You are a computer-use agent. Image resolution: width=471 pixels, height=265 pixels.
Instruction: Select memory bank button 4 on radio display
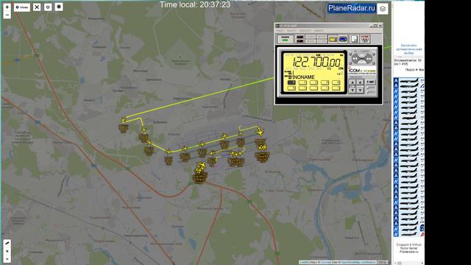pyautogui.click(x=336, y=82)
